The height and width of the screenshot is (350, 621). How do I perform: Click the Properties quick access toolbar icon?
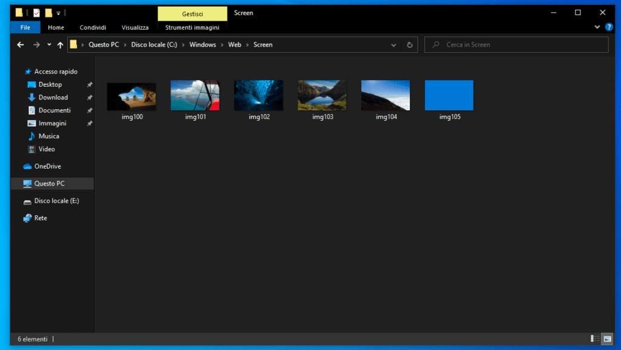(x=36, y=13)
